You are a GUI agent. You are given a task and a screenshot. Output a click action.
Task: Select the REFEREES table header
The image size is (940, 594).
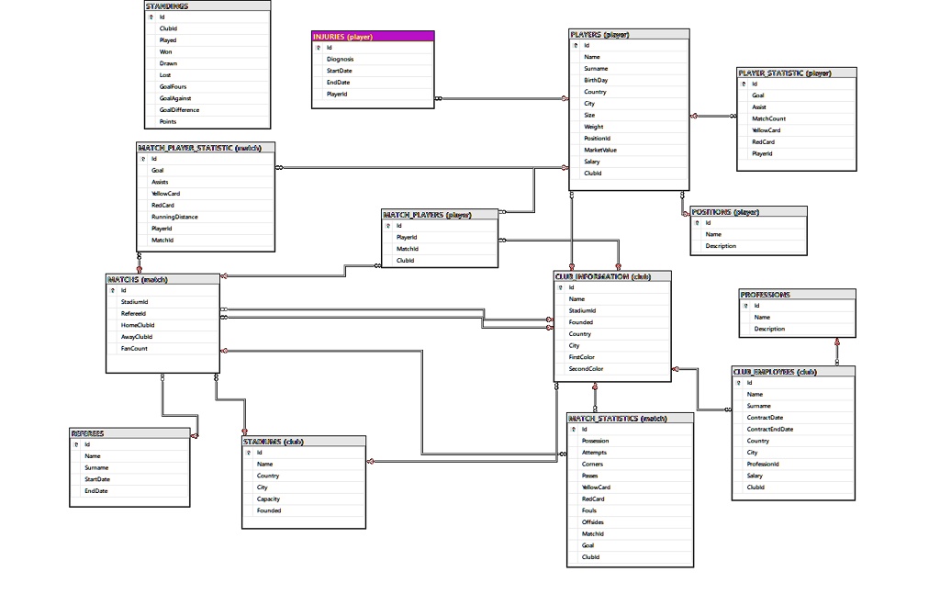pos(129,433)
